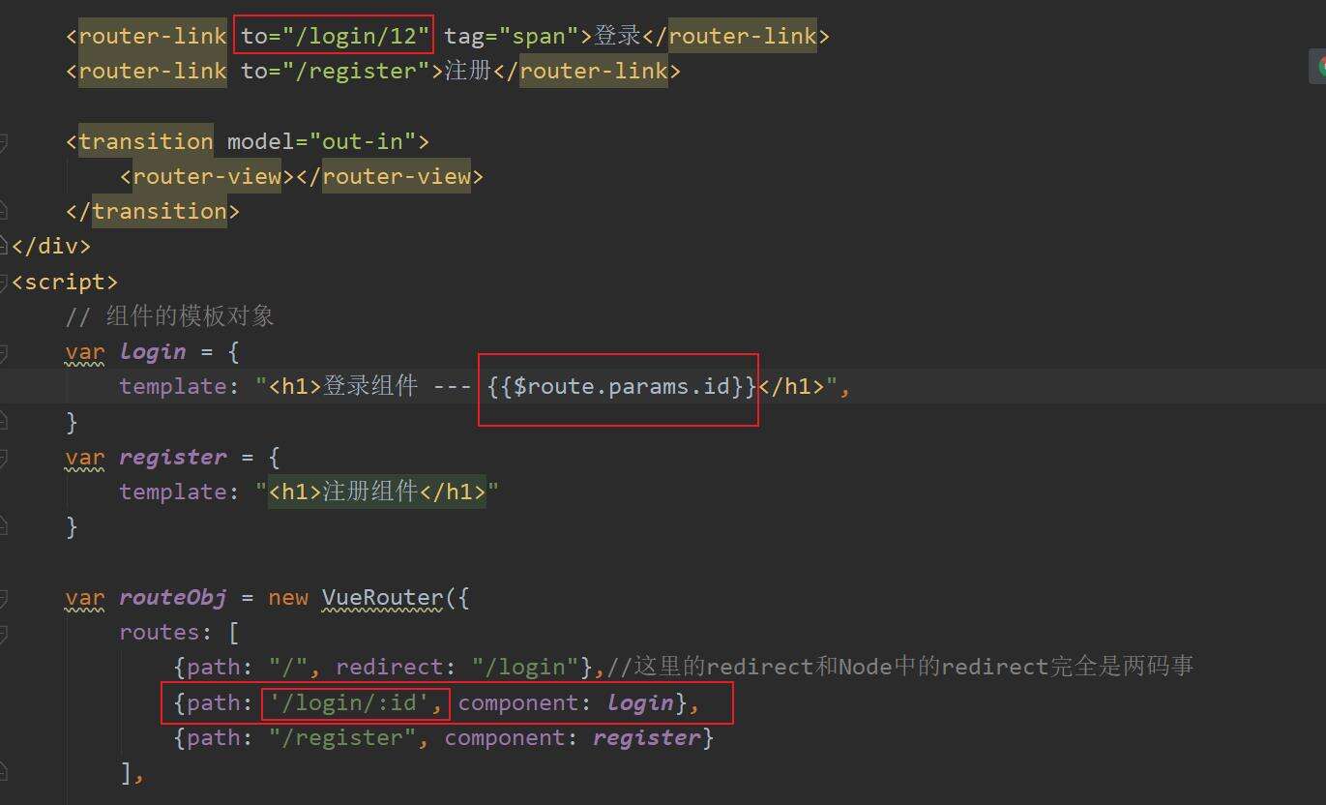
Task: Click the redirect "/login" string value
Action: click(525, 667)
